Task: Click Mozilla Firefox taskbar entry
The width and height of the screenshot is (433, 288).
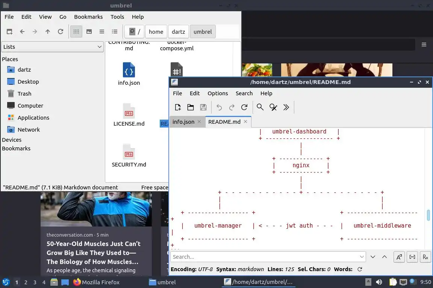Action: coord(96,282)
